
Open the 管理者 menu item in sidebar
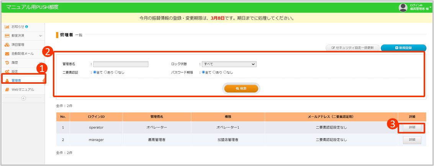16,80
